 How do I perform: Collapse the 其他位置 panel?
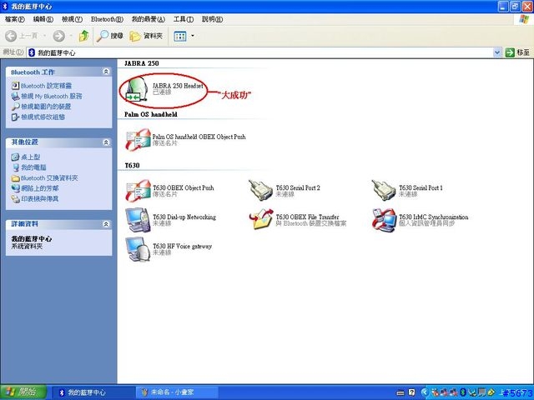coord(106,142)
